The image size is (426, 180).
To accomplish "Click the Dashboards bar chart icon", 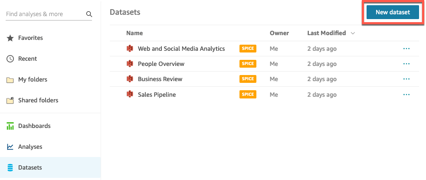I will pos(10,126).
